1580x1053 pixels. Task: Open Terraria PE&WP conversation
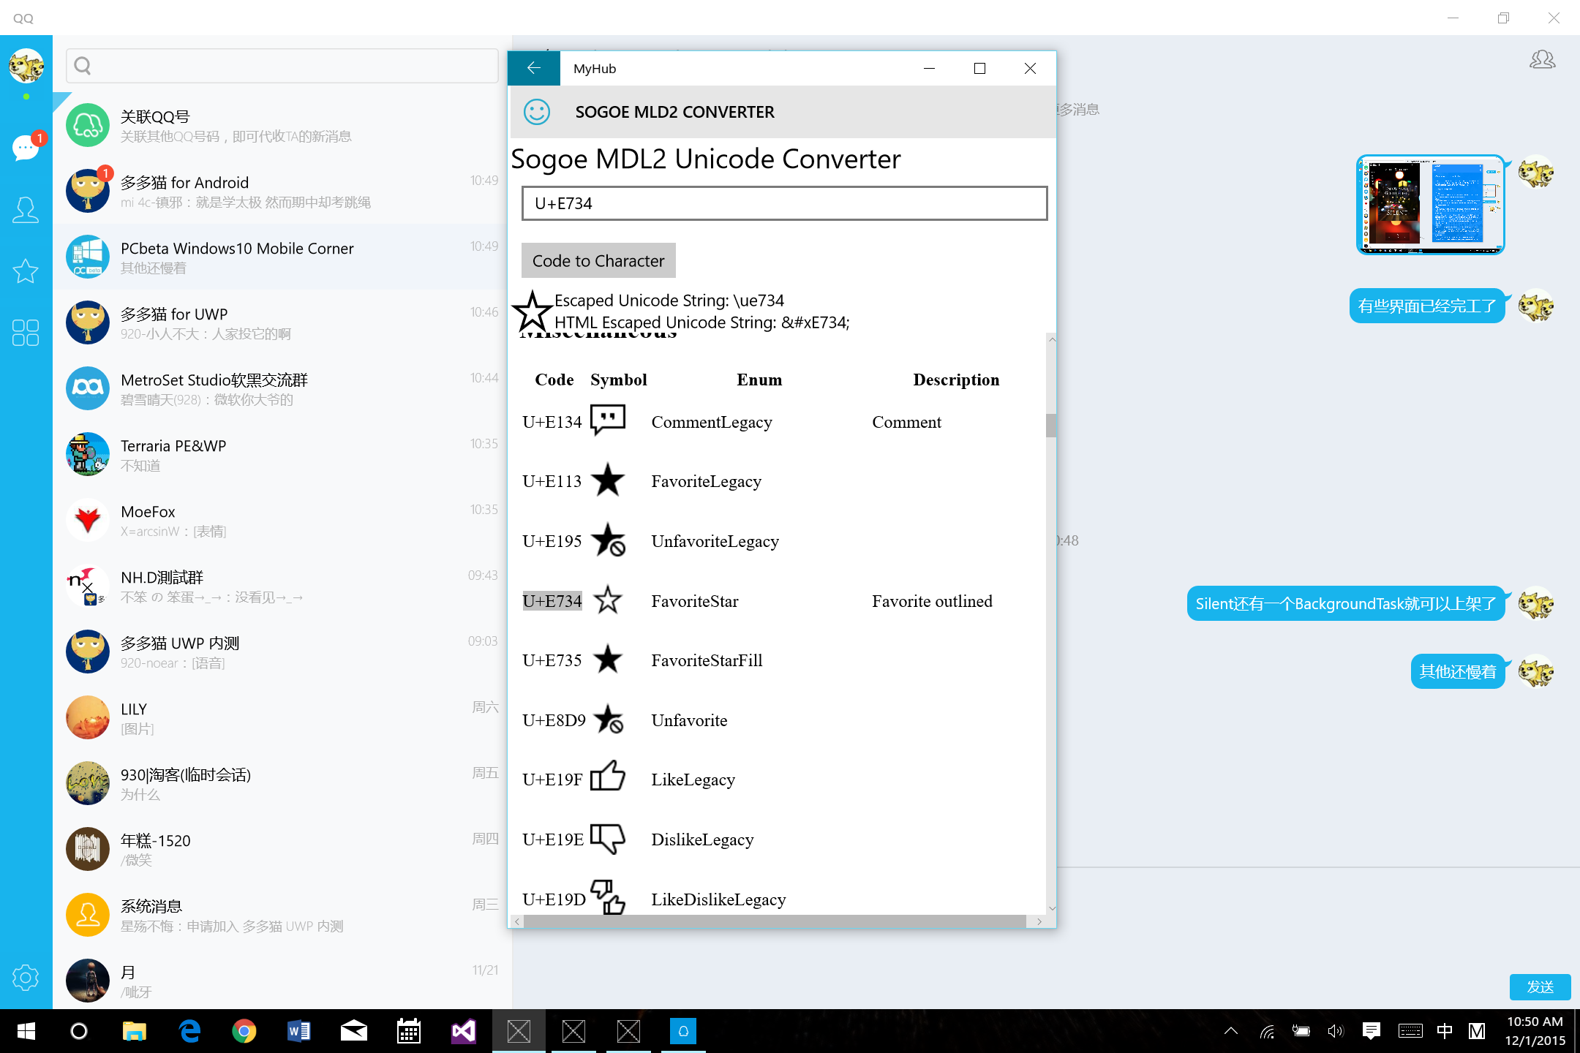282,454
